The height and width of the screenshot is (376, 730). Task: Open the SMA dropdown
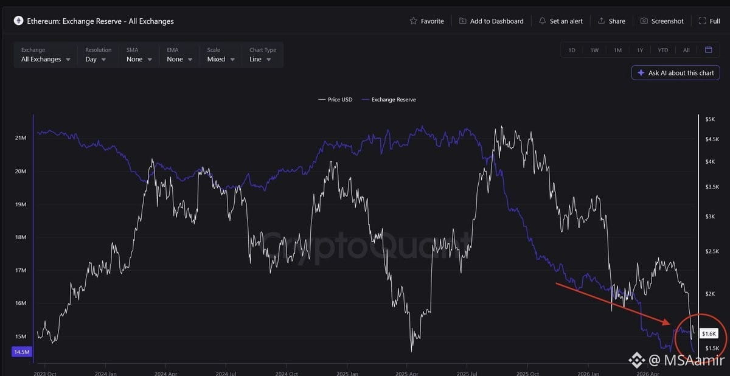139,55
